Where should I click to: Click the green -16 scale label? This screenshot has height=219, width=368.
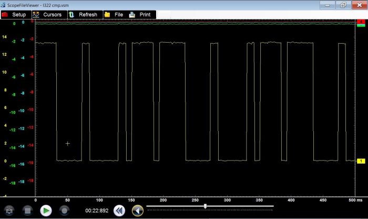point(13,165)
